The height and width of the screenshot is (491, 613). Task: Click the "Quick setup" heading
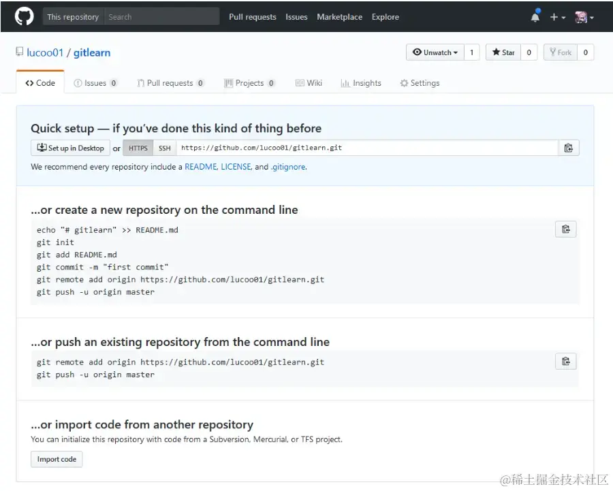point(176,128)
